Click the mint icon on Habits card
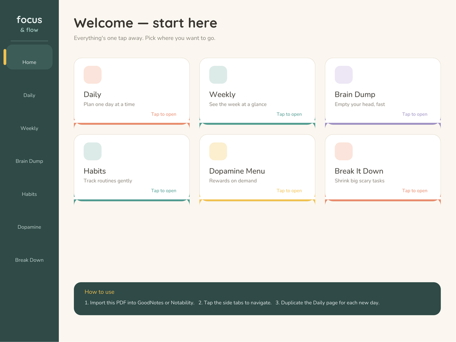This screenshot has height=342, width=456. [x=93, y=151]
